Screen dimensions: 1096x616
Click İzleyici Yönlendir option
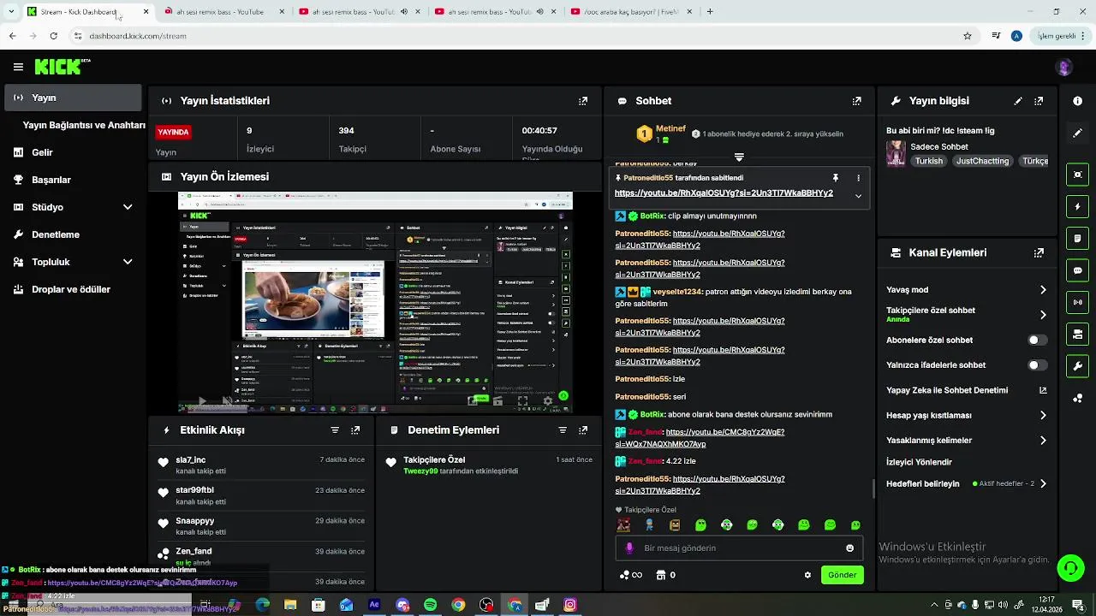(x=919, y=462)
